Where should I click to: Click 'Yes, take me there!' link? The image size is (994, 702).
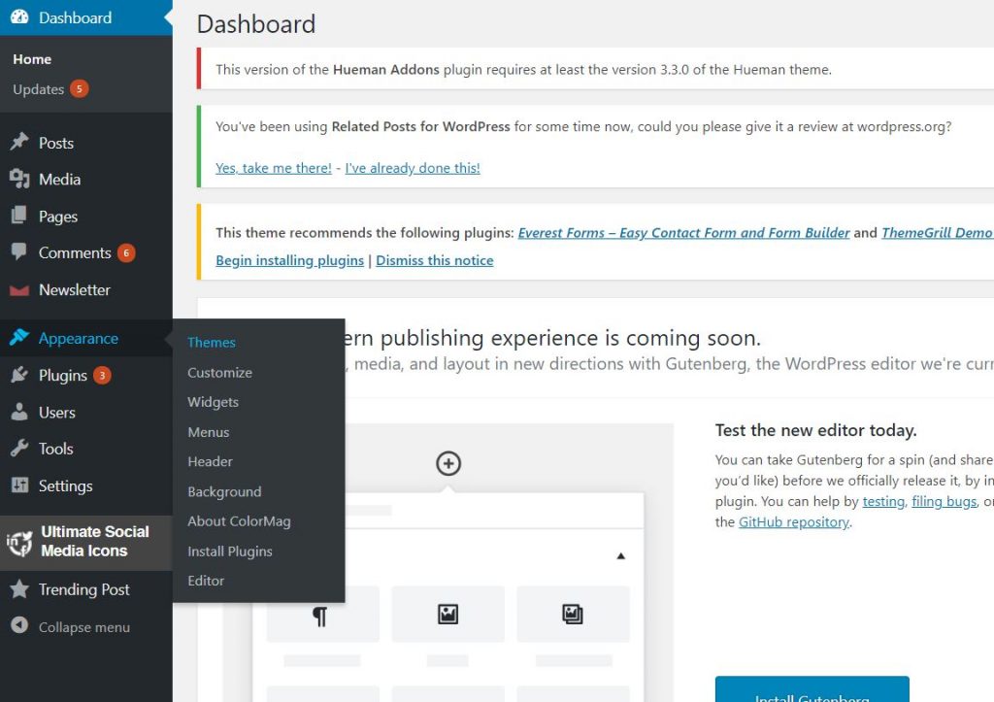(274, 168)
